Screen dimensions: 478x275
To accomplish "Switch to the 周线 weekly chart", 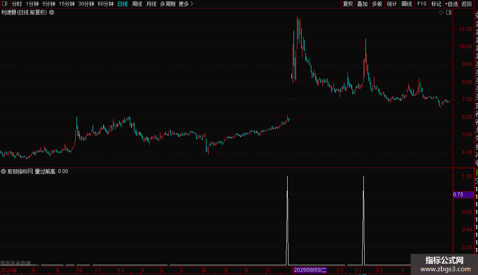I will coord(137,4).
